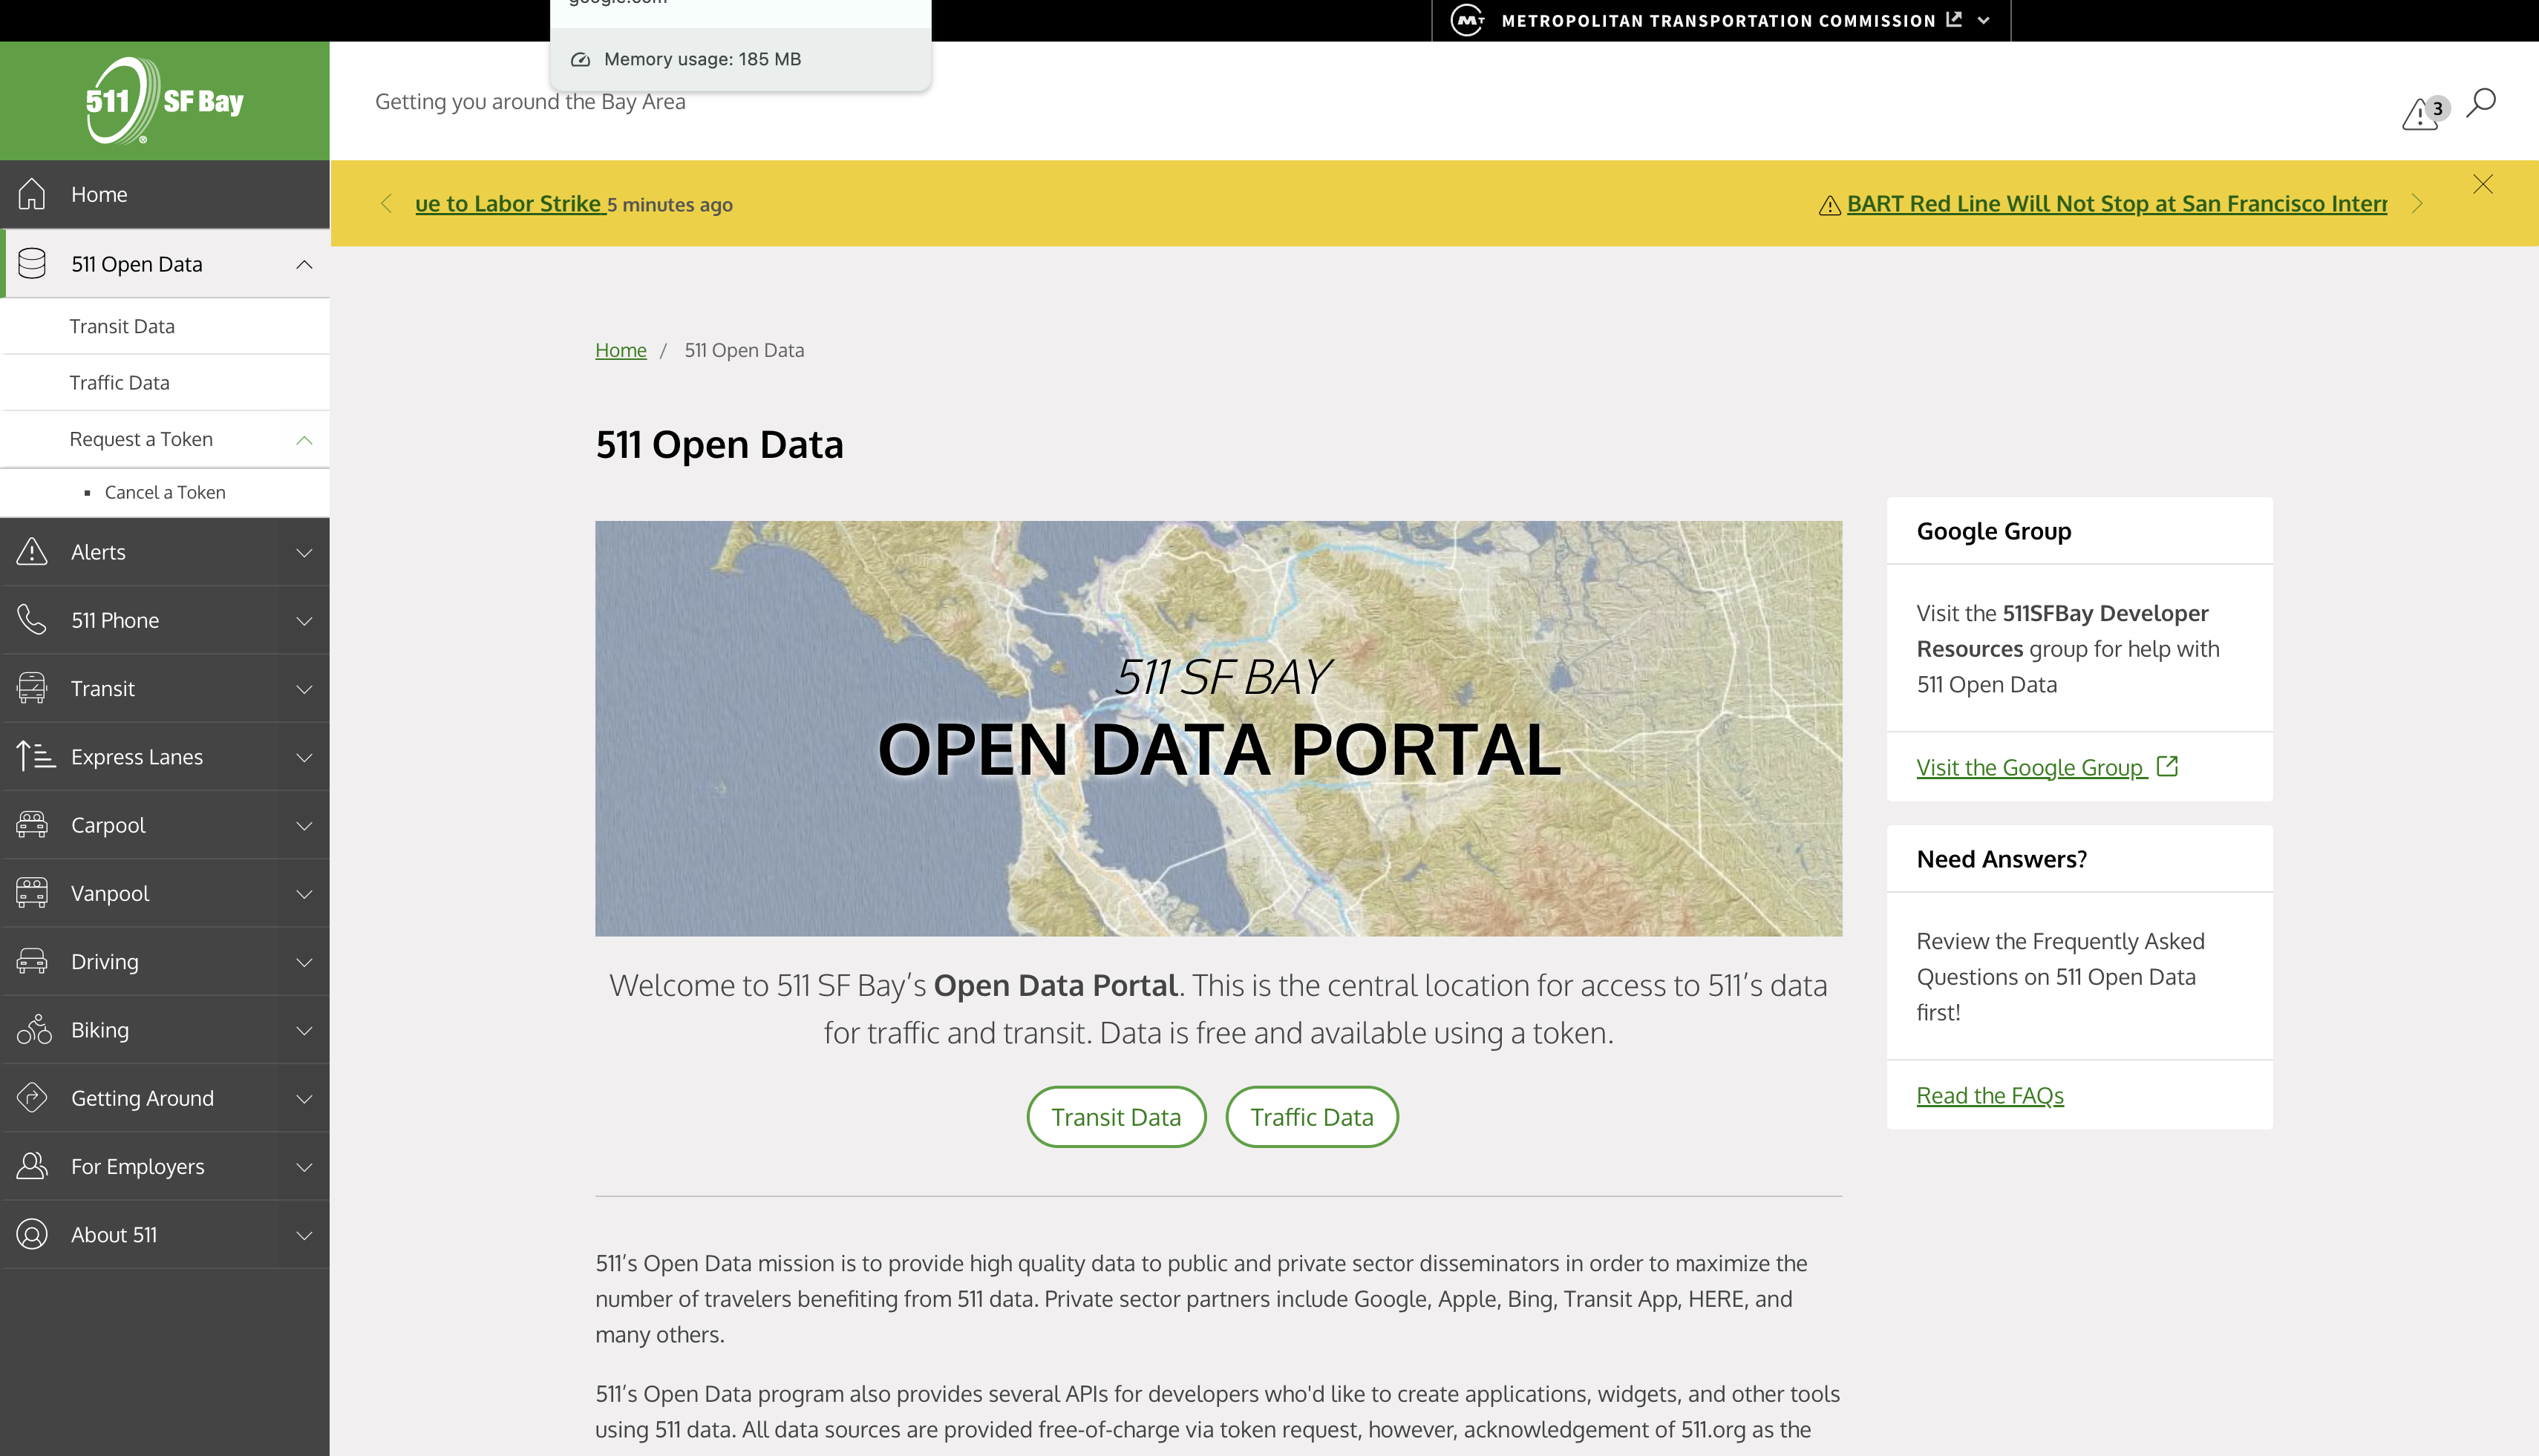Click the Home breadcrumb link
This screenshot has height=1456, width=2539.
(620, 350)
